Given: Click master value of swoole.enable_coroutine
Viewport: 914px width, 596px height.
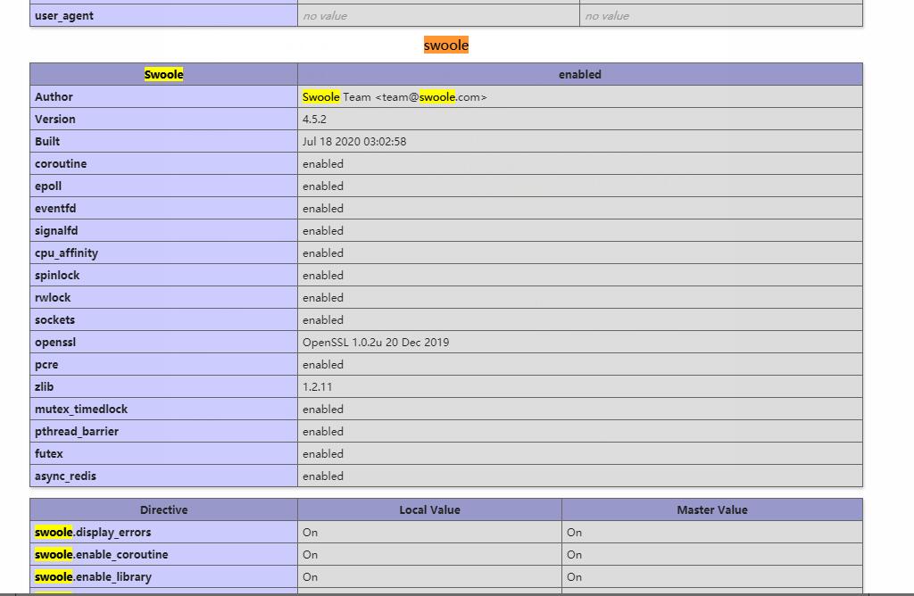Looking at the screenshot, I should [574, 554].
